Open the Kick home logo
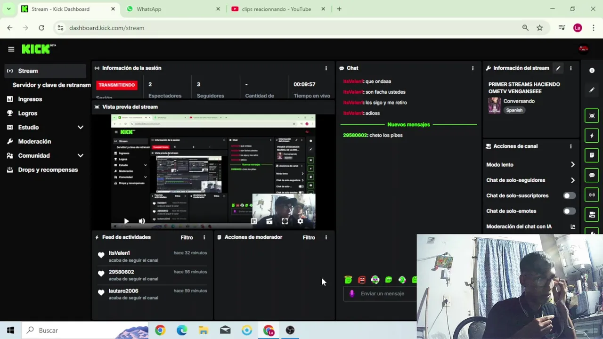 click(39, 49)
